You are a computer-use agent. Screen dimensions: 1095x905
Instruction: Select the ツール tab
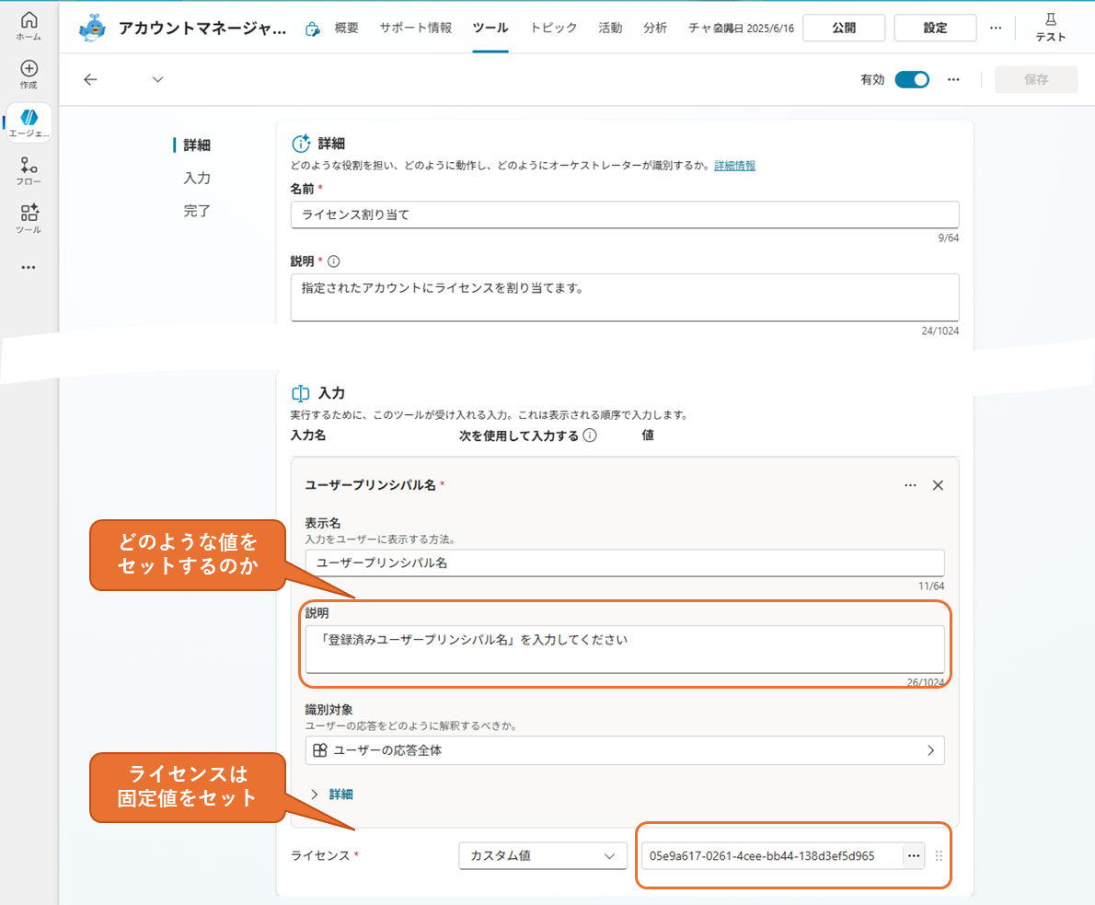[x=490, y=28]
